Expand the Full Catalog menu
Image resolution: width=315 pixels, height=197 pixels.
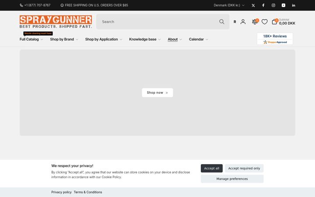(31, 39)
